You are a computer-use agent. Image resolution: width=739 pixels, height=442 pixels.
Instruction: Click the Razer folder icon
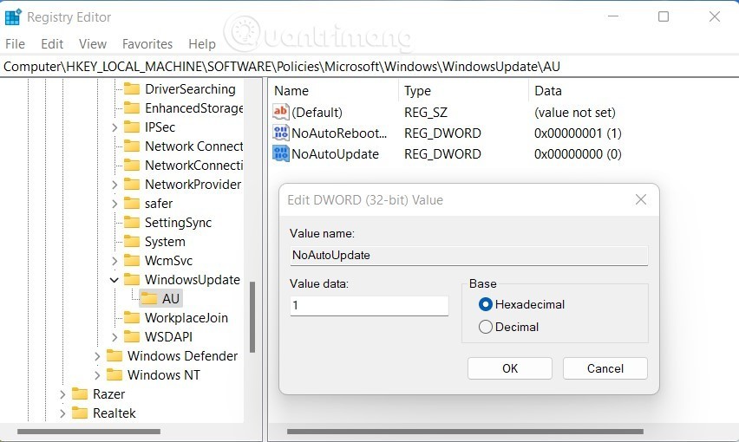tap(80, 394)
